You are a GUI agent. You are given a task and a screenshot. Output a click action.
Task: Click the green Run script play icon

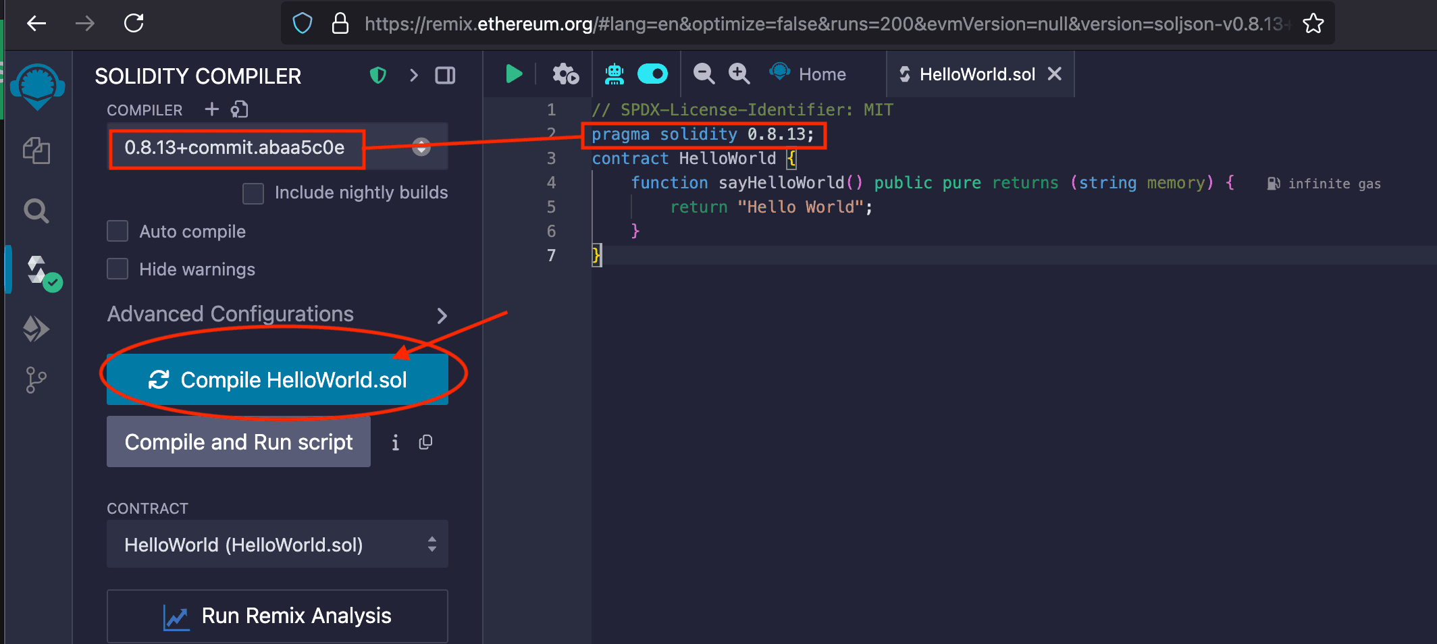click(x=514, y=74)
